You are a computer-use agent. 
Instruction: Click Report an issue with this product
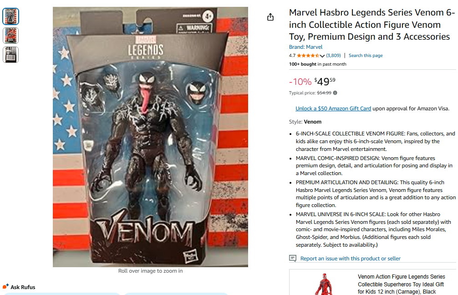[350, 259]
